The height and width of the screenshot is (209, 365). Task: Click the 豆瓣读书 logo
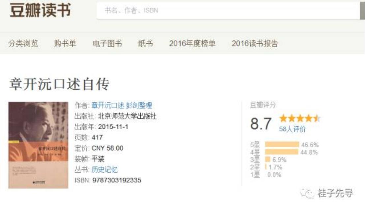point(40,10)
